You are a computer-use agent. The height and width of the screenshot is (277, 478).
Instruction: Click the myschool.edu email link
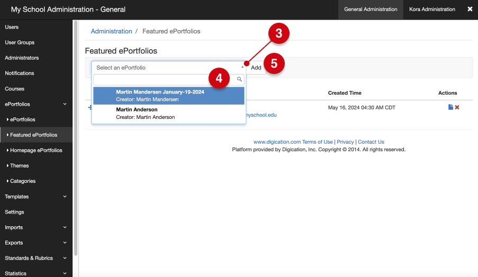pos(261,115)
